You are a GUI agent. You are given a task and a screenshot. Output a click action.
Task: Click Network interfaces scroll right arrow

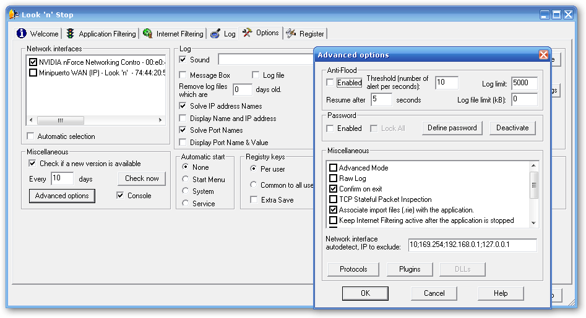160,120
